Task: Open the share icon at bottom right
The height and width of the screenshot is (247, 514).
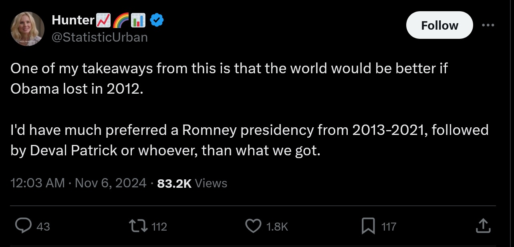Action: [x=483, y=226]
